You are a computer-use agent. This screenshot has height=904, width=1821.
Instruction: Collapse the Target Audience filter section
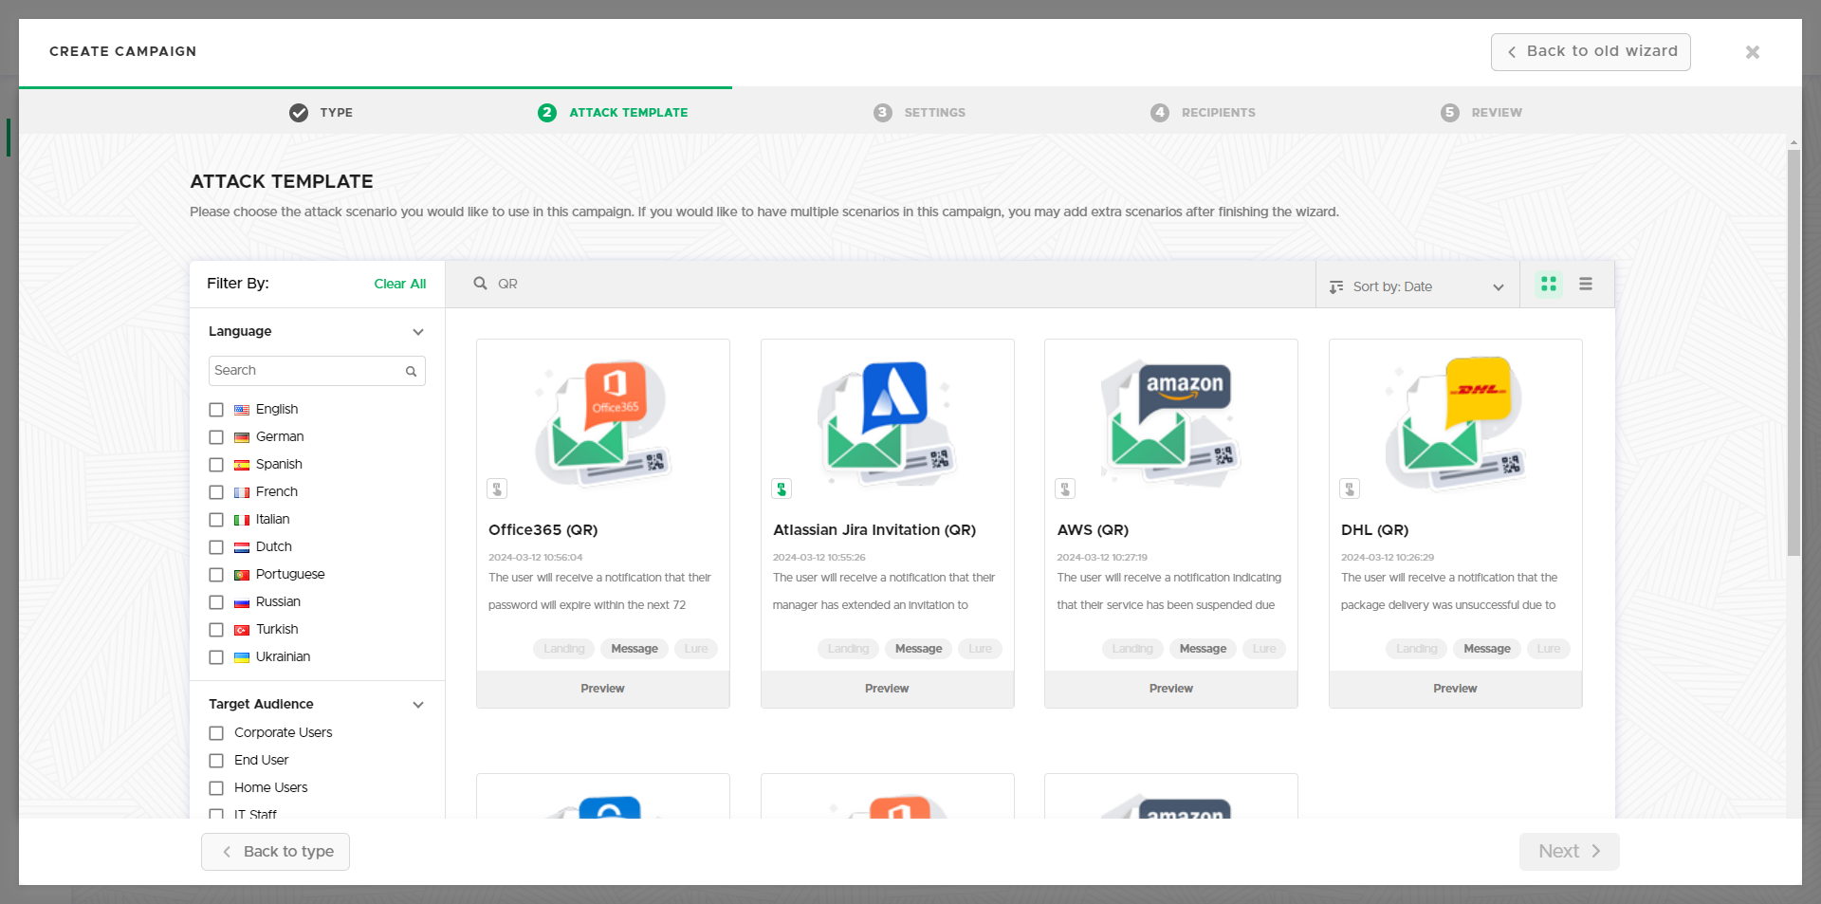coord(418,705)
